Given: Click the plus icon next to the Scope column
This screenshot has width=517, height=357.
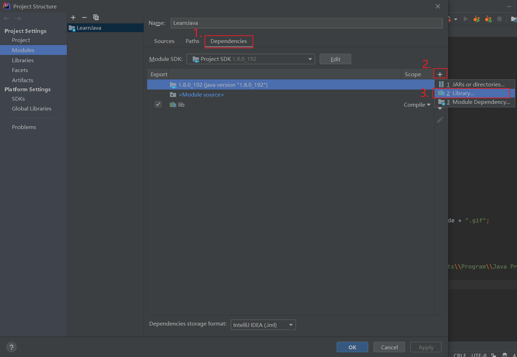Looking at the screenshot, I should pos(440,73).
